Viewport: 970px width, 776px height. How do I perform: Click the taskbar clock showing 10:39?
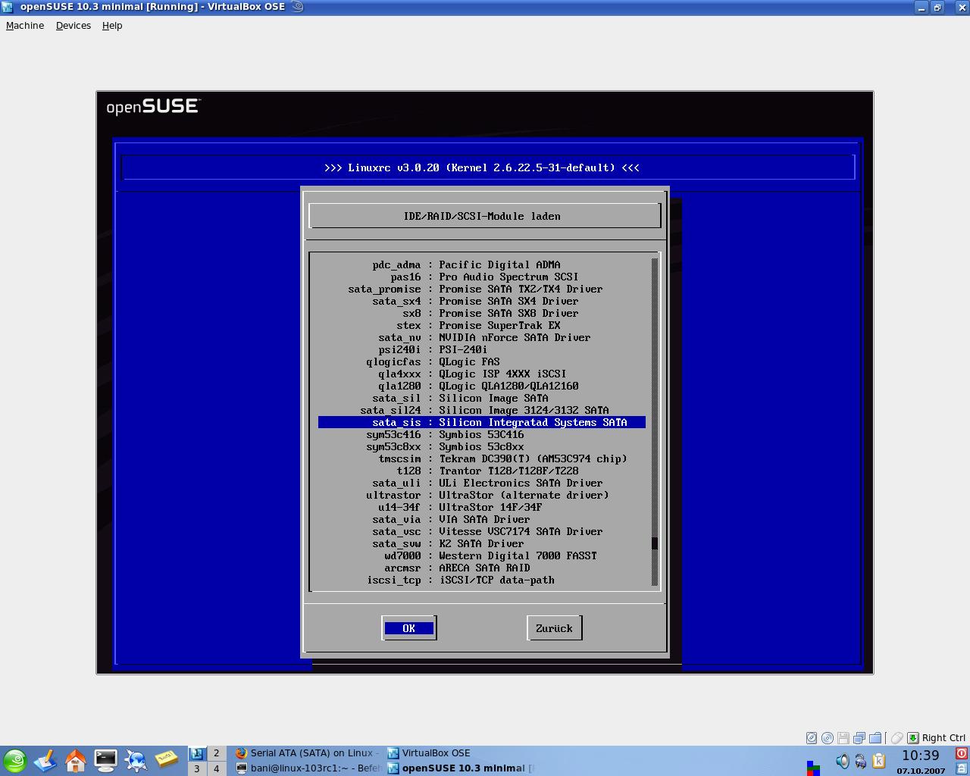[920, 756]
